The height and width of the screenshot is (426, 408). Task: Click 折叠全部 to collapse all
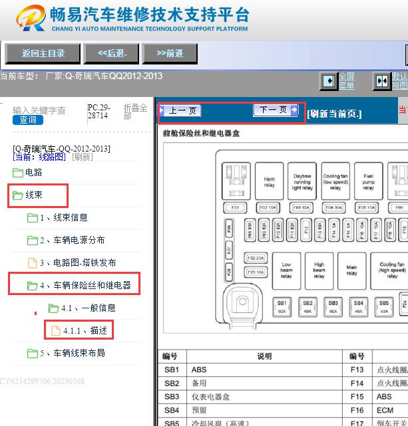135,112
